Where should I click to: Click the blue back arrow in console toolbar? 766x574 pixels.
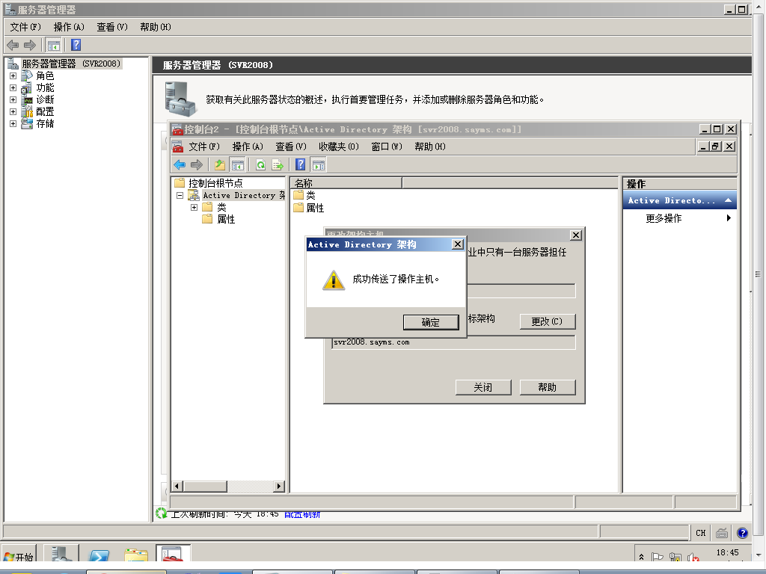[x=180, y=165]
